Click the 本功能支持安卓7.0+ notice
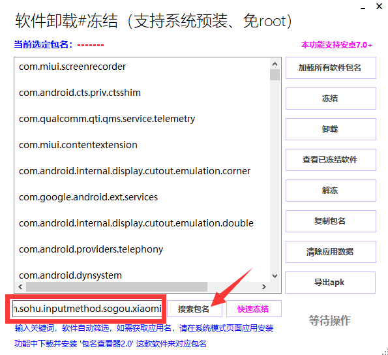The image size is (388, 355). [x=336, y=45]
